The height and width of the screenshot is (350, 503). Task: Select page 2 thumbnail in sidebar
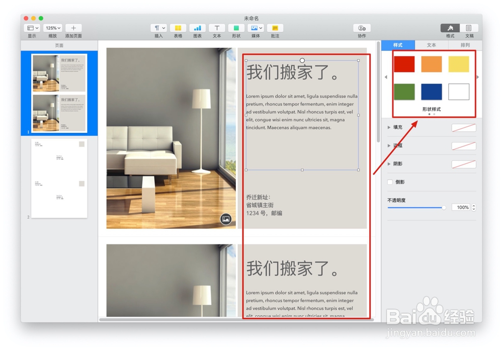[59, 179]
